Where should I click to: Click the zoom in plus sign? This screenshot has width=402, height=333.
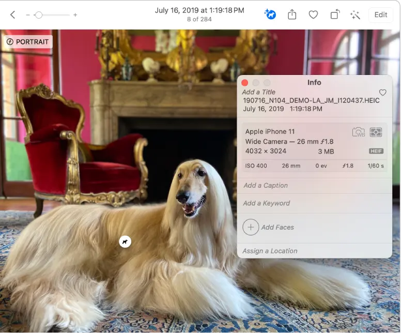click(75, 15)
